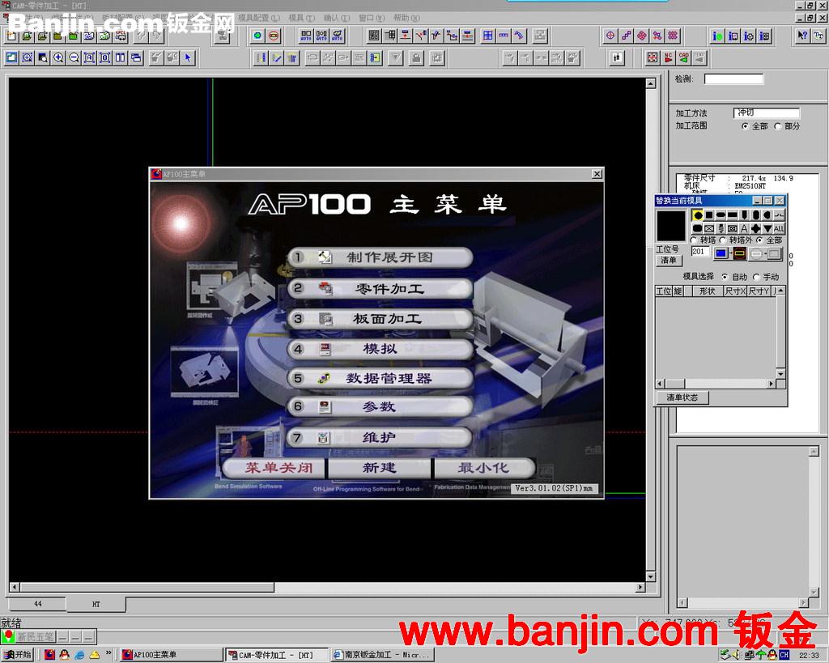829x663 pixels.
Task: Click the 菜单关闭 button
Action: pyautogui.click(x=275, y=468)
